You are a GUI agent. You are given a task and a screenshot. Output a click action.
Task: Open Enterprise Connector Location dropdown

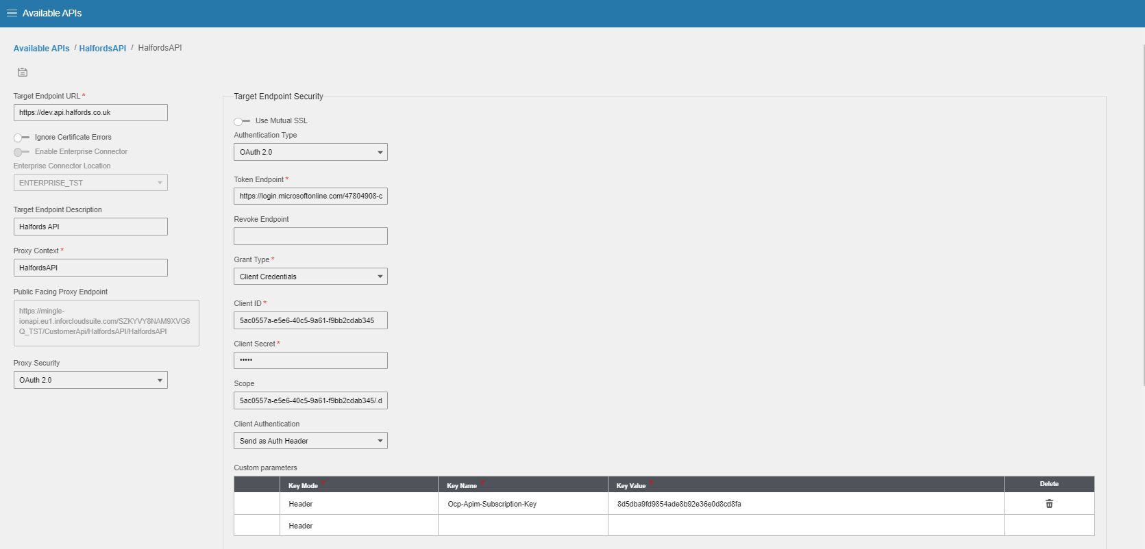pyautogui.click(x=90, y=183)
